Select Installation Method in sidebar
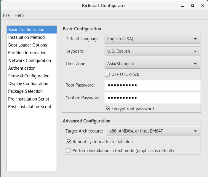208x177 pixels. 26,37
